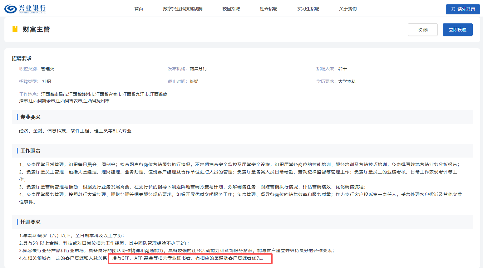
Task: Click the red-boxed CFP、AFP certificate text
Action: 190,258
